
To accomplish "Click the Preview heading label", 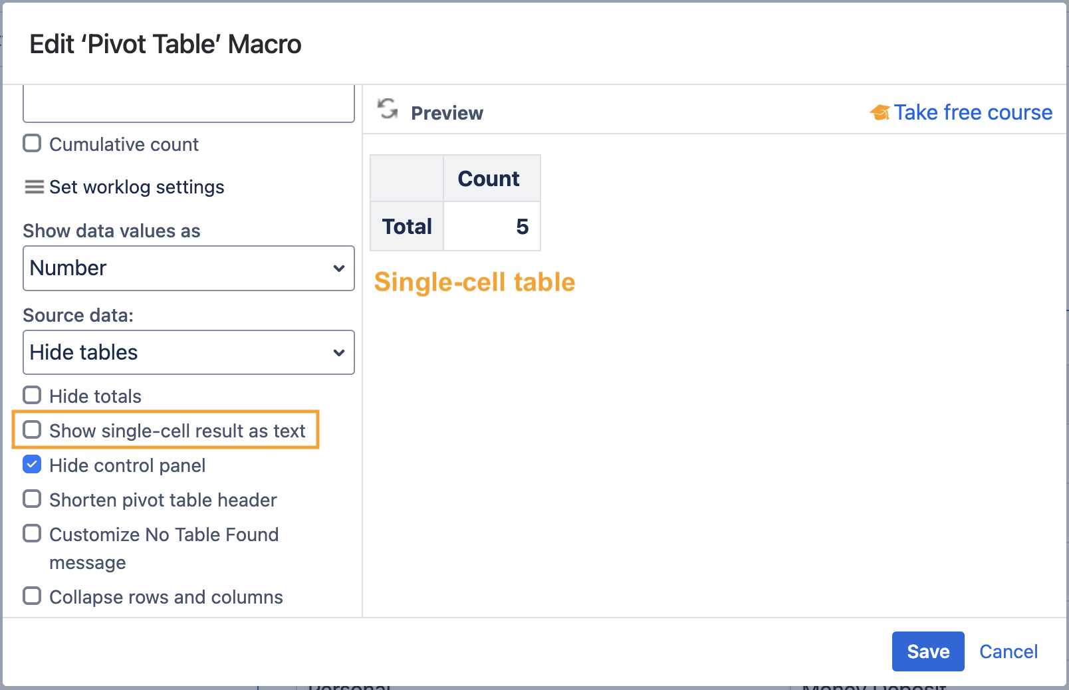I will (447, 114).
